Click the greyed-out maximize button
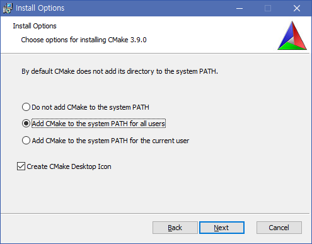 [x=268, y=8]
